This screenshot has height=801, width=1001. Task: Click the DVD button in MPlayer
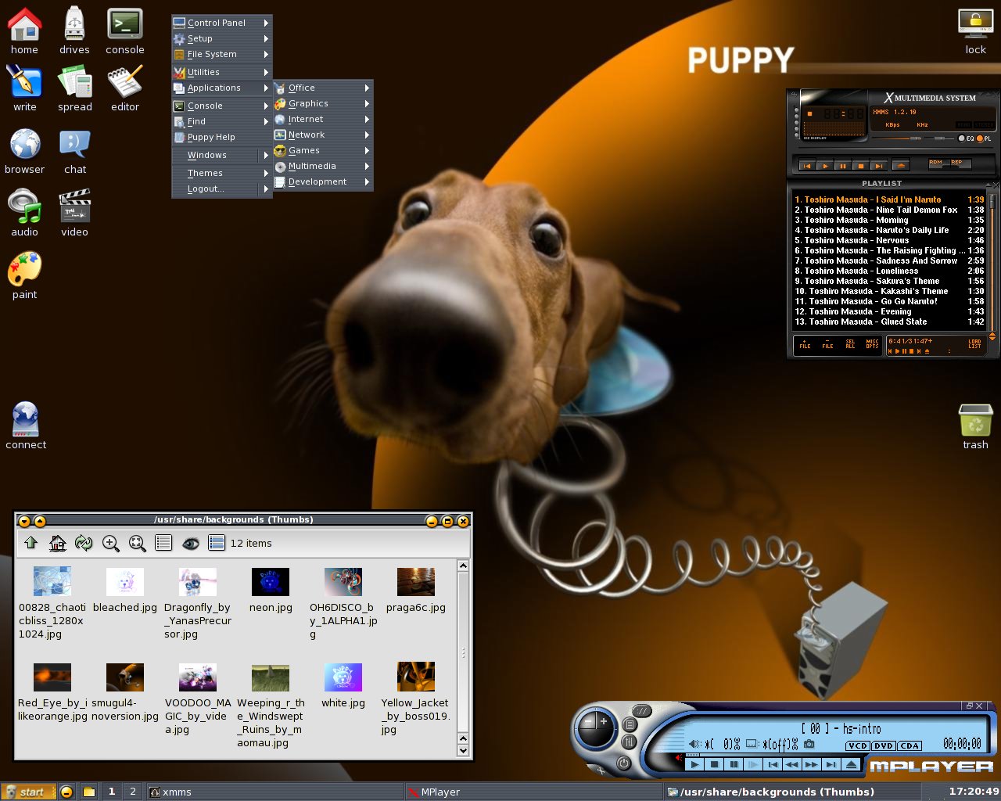click(x=884, y=746)
